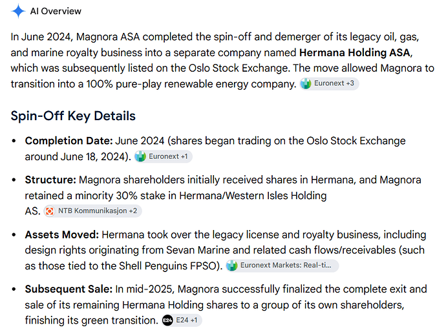
Task: Click the Subsequent Sale bullet label
Action: 69,289
